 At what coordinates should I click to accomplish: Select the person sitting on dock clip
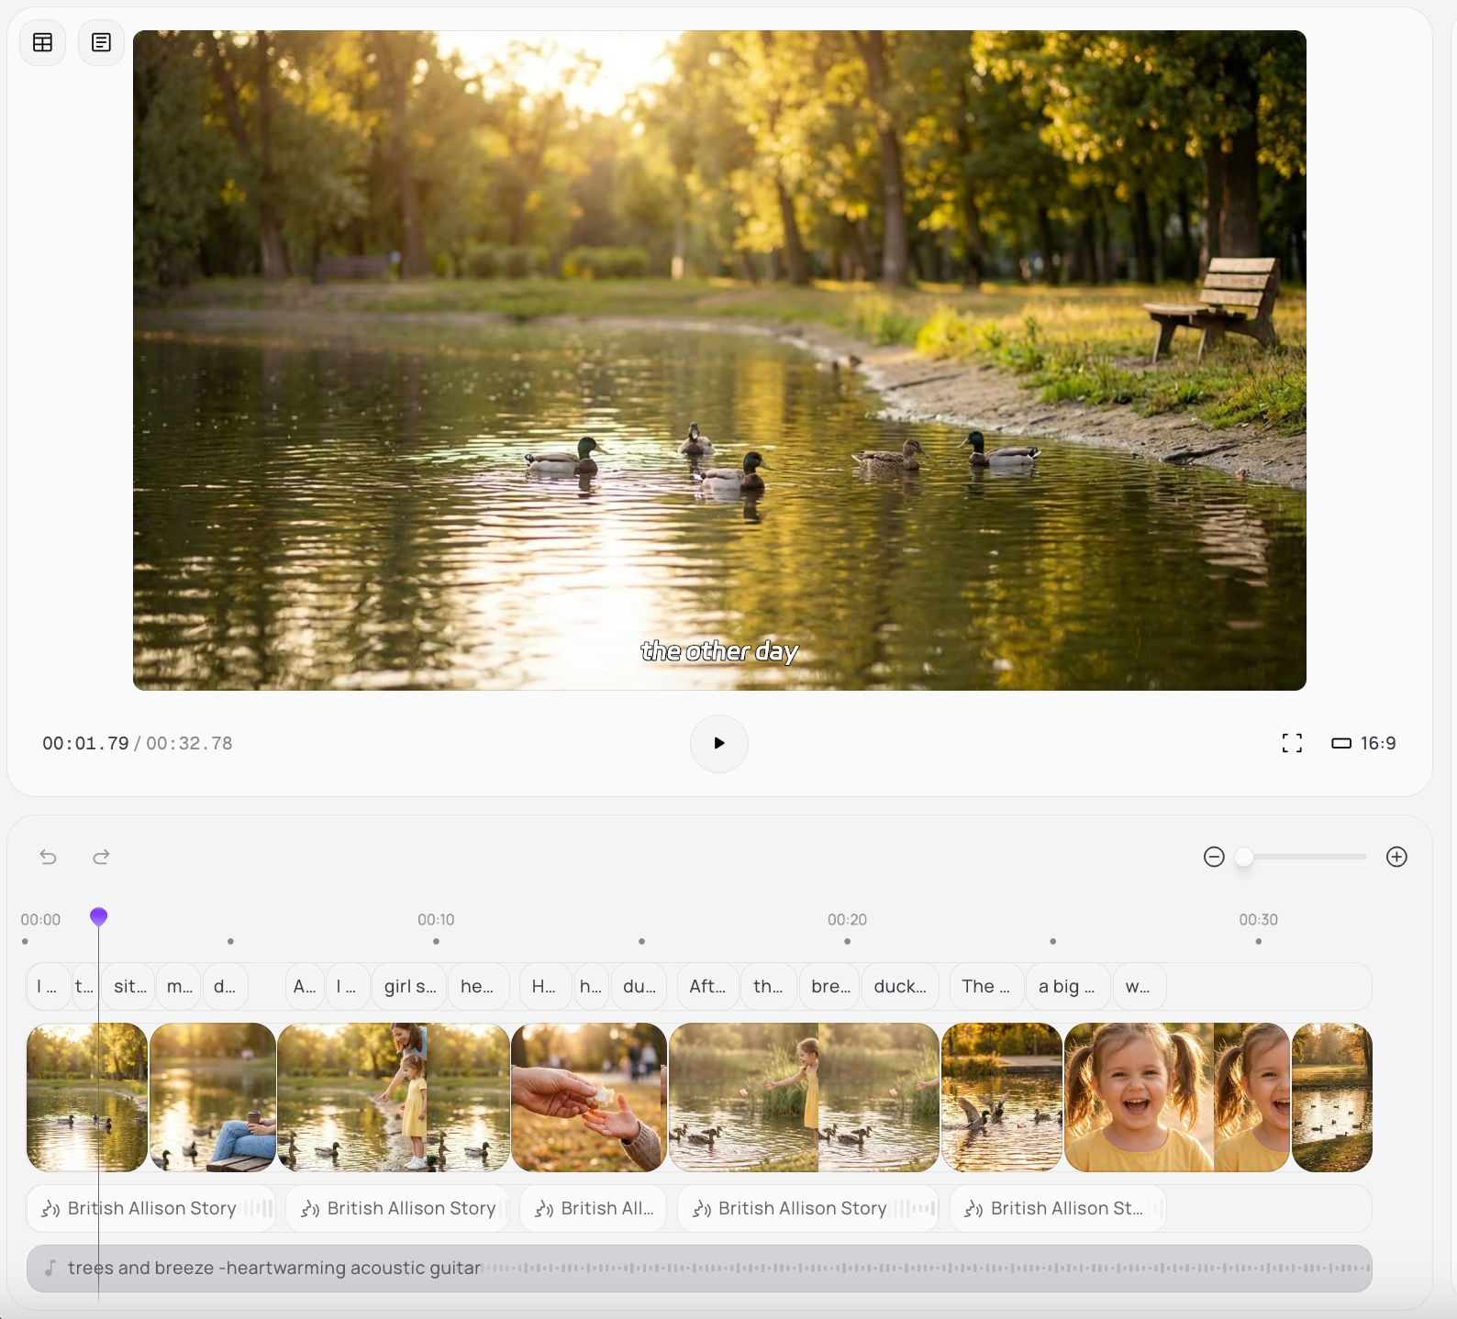(x=213, y=1097)
